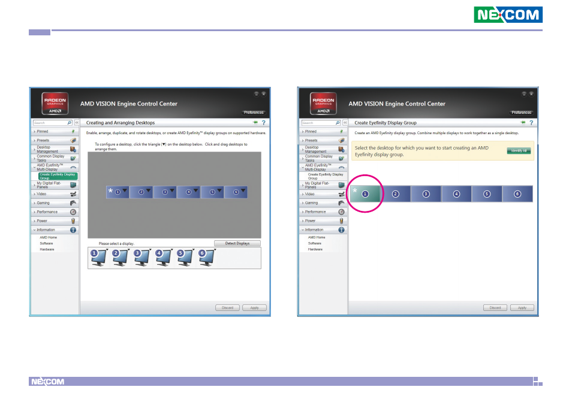Click Apply button in right window
This screenshot has height=402, width=572.
(x=522, y=307)
